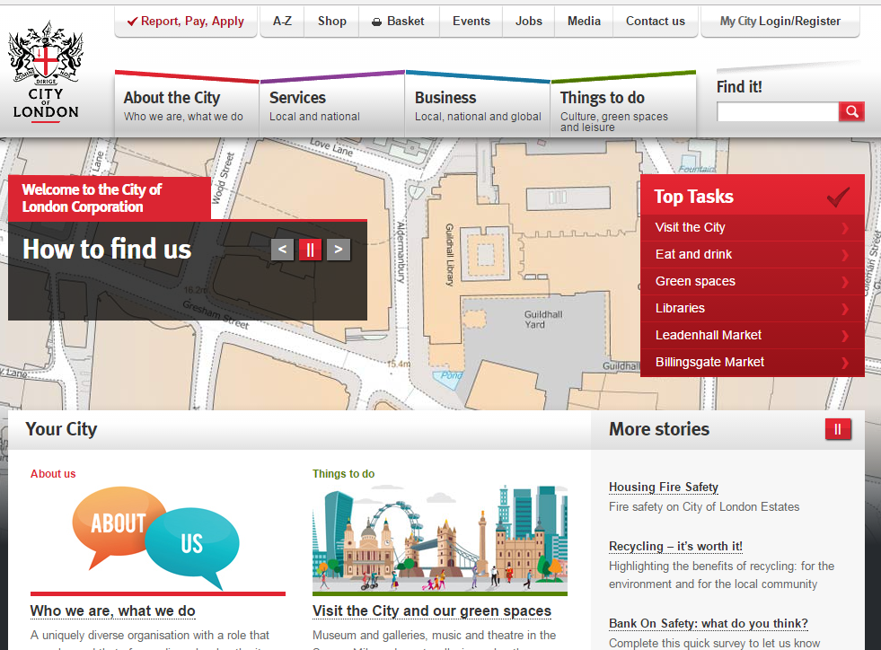Open the Business section
Viewport: 881px width, 650px height.
[478, 106]
